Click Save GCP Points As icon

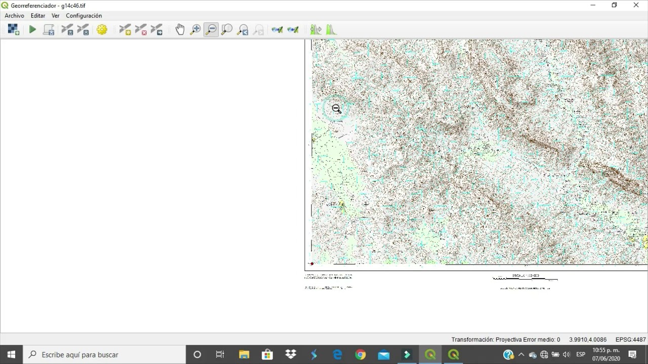83,30
